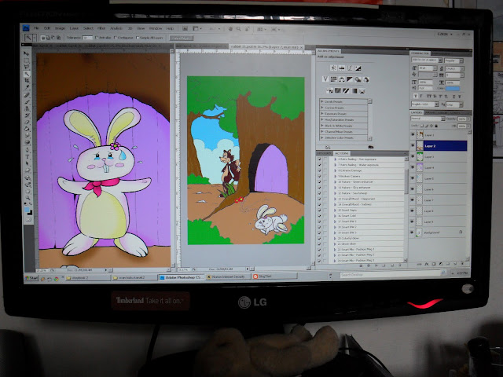Add a Color Balance adjustment

tap(342, 79)
